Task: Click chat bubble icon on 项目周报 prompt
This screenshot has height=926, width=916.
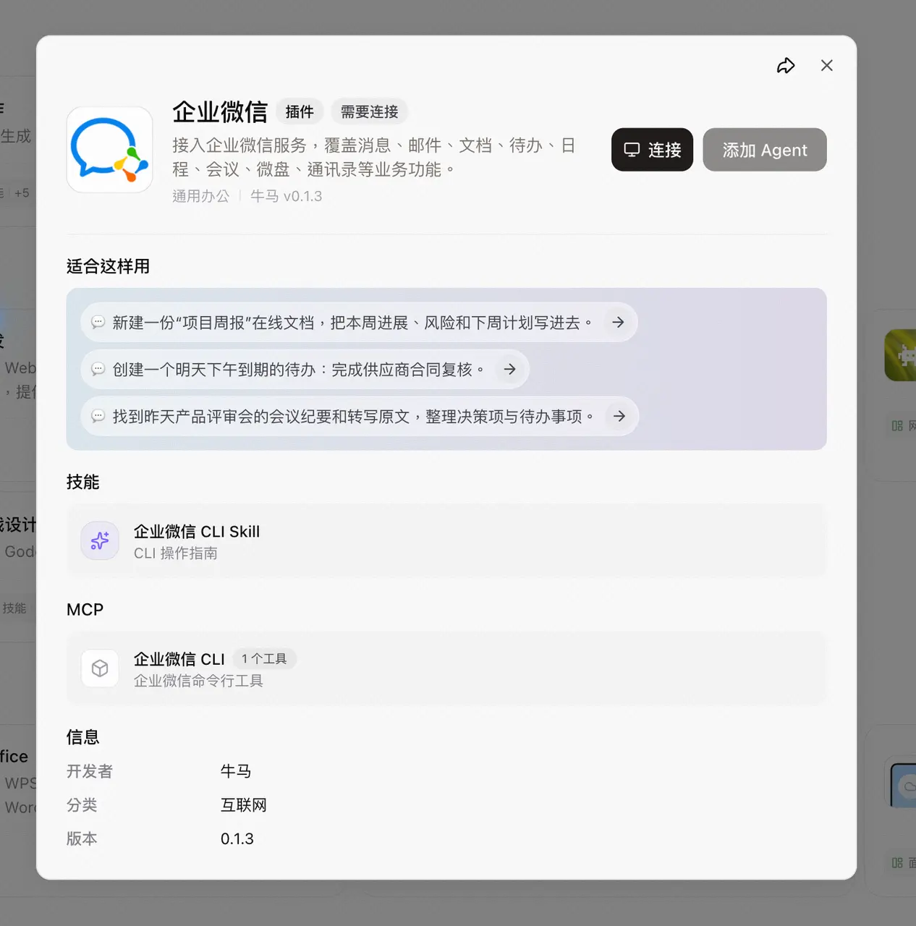Action: click(x=98, y=323)
